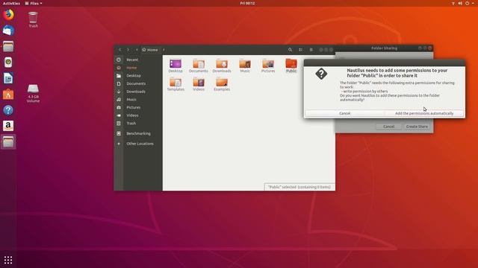
Task: Toggle list/grid view in Files toolbar
Action: point(300,50)
